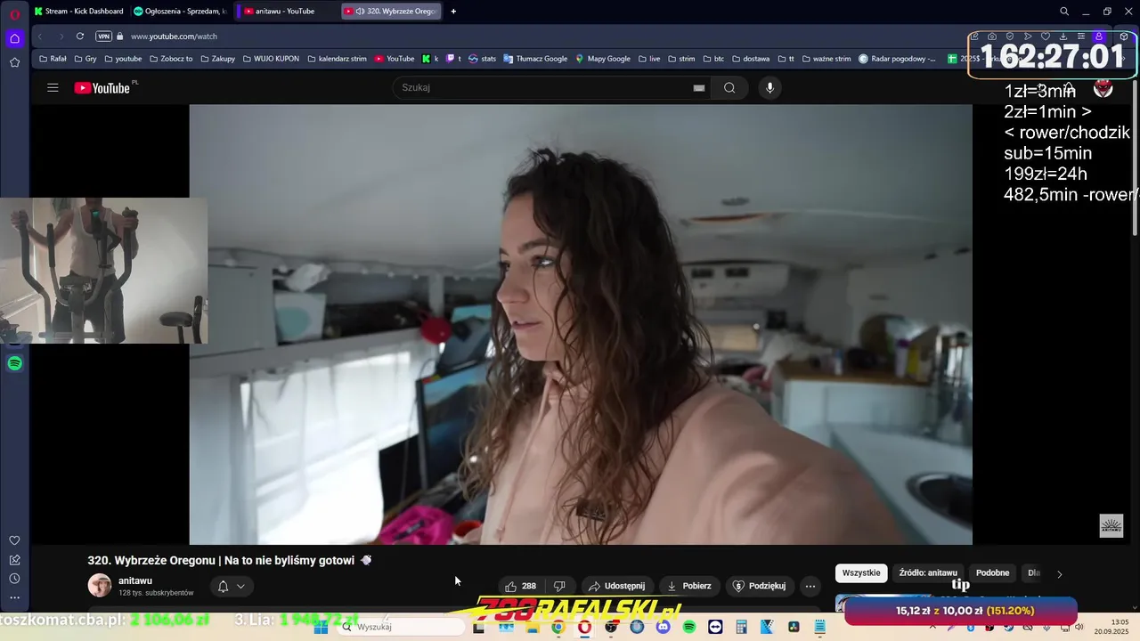The width and height of the screenshot is (1140, 641).
Task: Switch to Ogłoszenia - Sprzedam tab
Action: 181,12
